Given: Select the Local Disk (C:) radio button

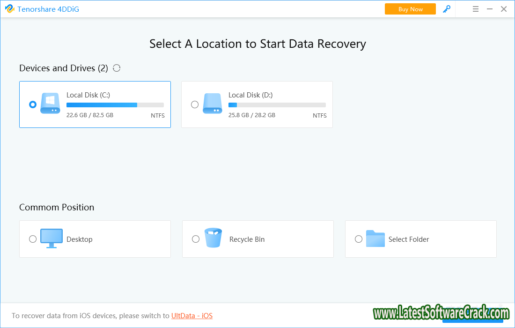Looking at the screenshot, I should tap(33, 104).
